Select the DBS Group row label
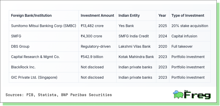This screenshot has height=106, width=220. click(20, 47)
